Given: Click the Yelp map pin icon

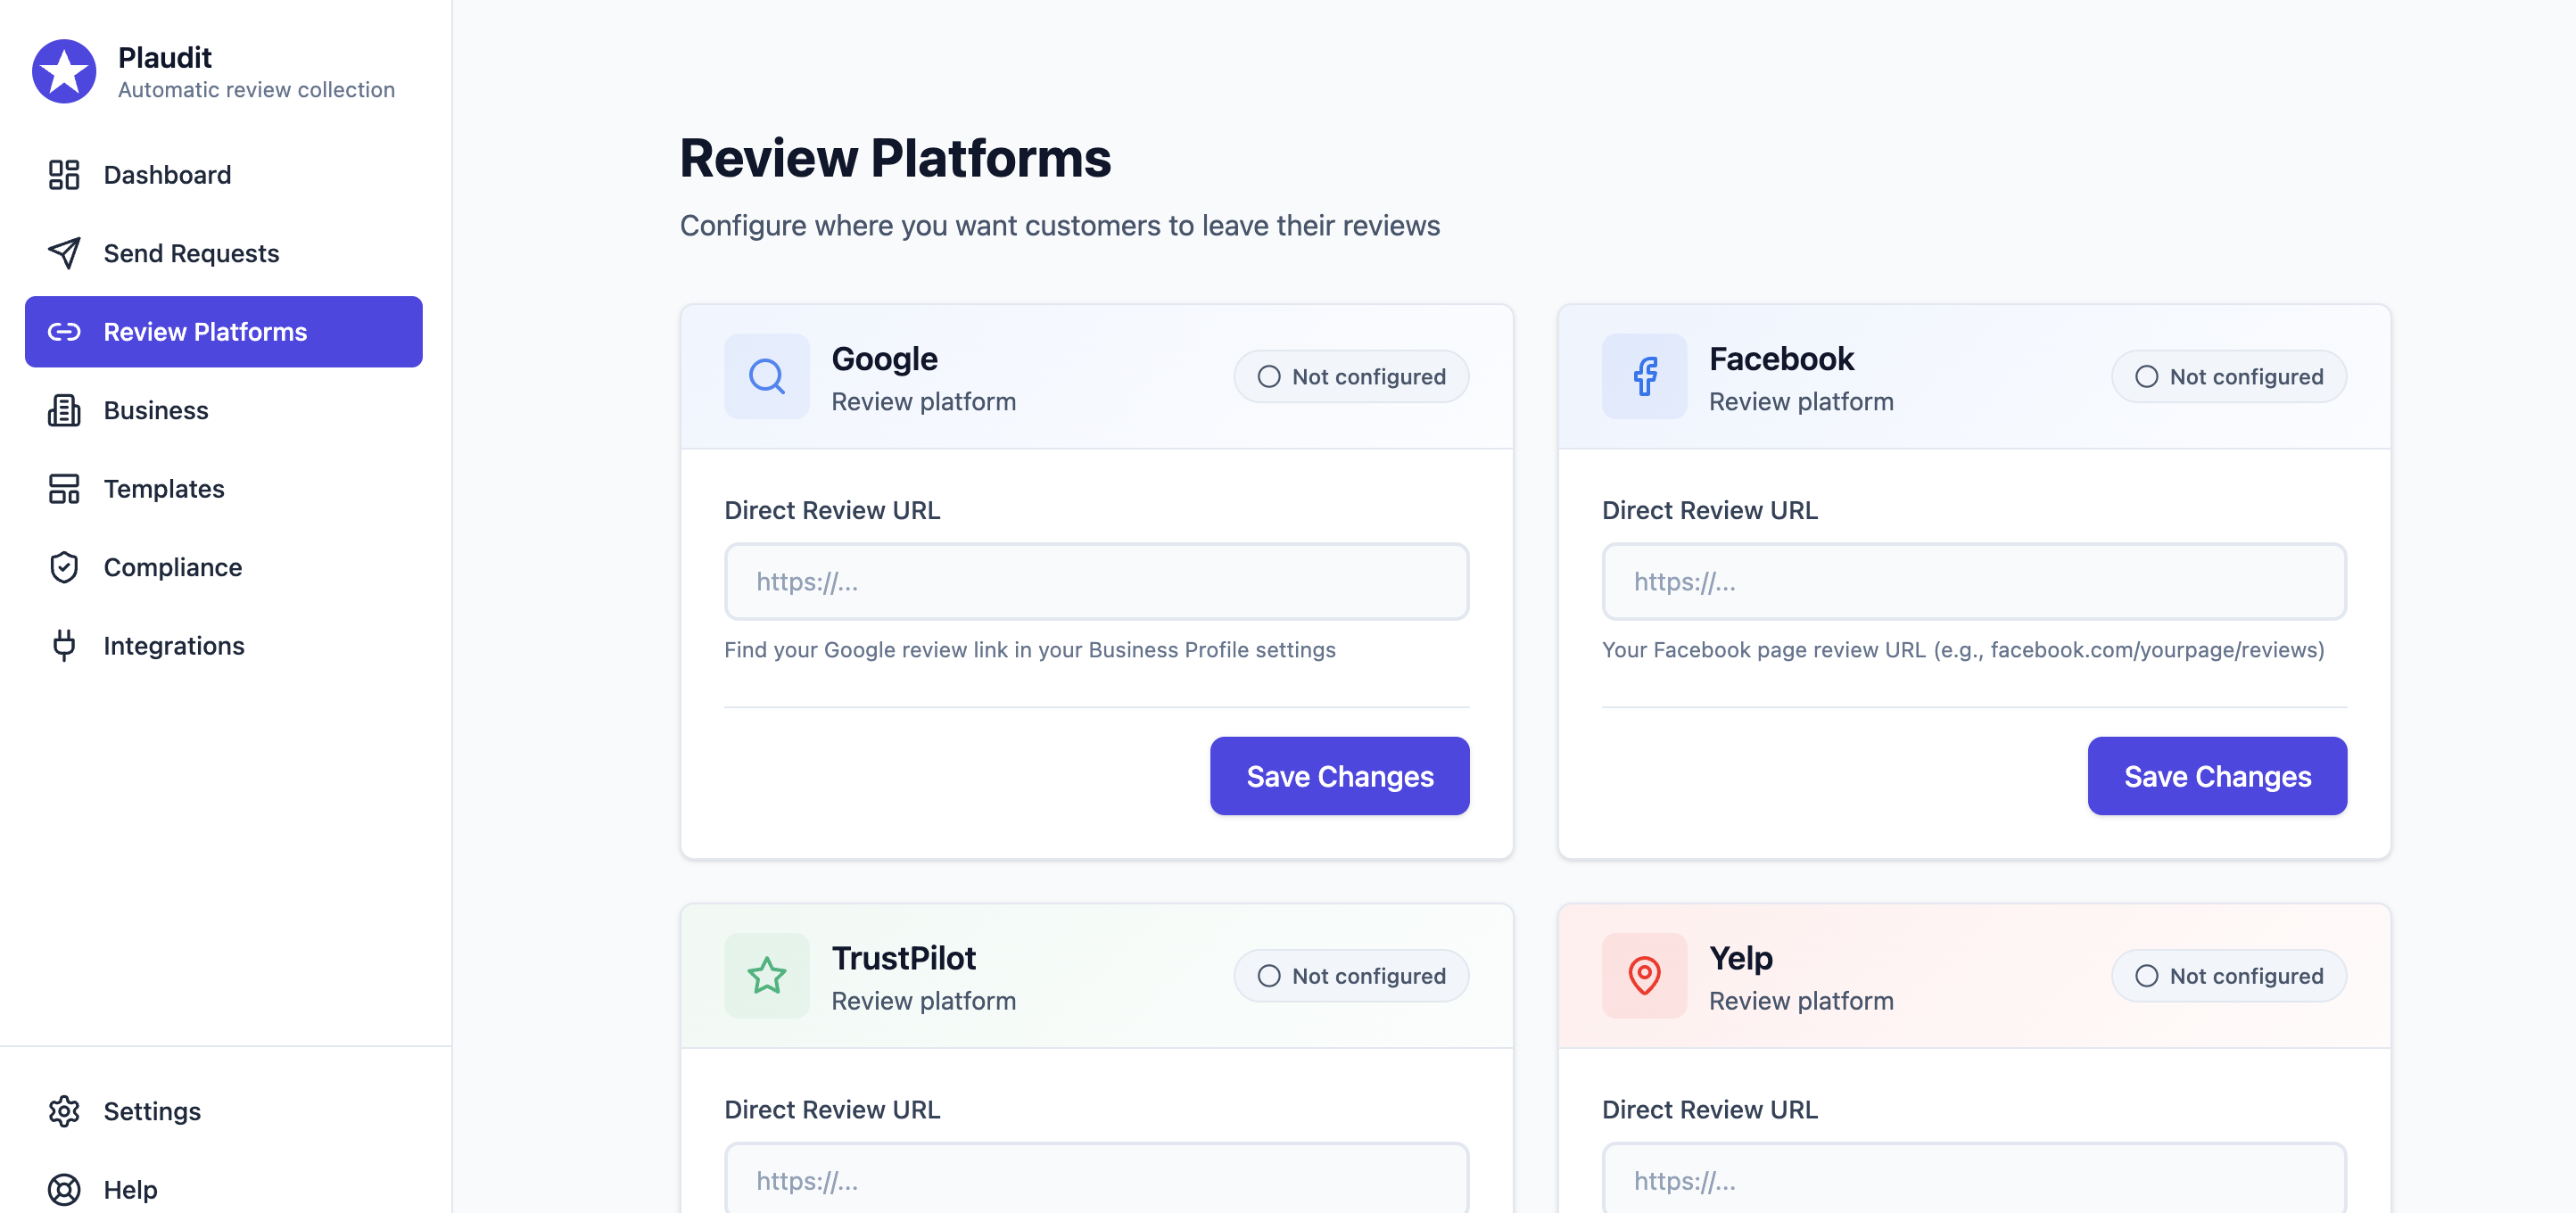Looking at the screenshot, I should coord(1644,976).
